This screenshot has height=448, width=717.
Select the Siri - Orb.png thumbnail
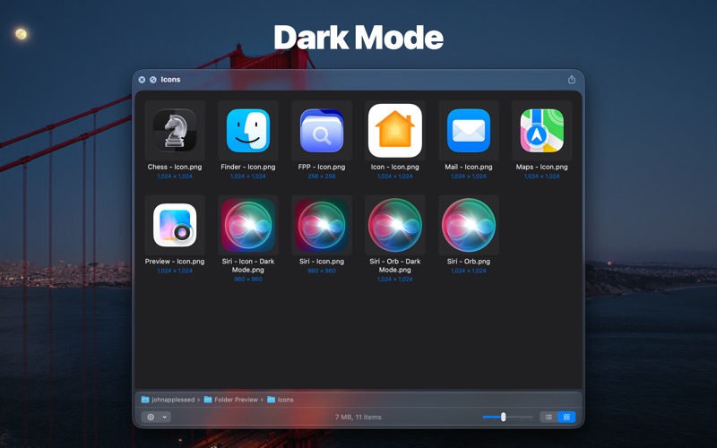click(468, 225)
